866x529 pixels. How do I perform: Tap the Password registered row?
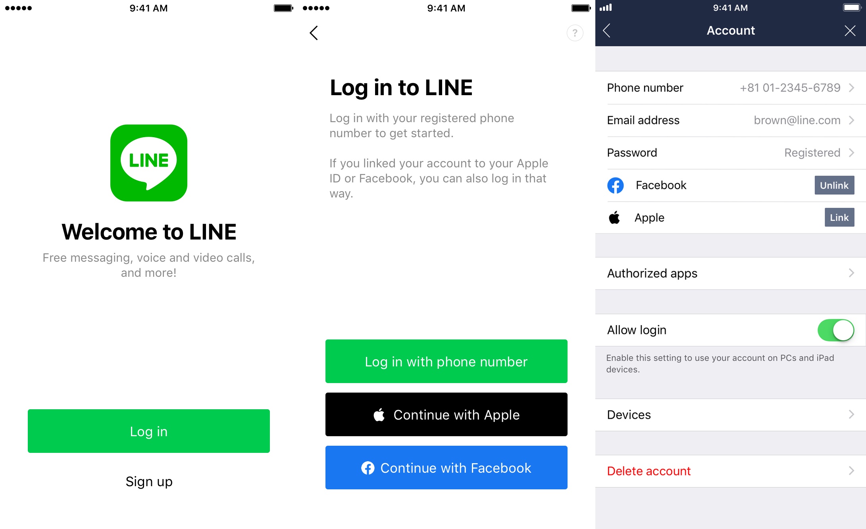click(x=730, y=153)
